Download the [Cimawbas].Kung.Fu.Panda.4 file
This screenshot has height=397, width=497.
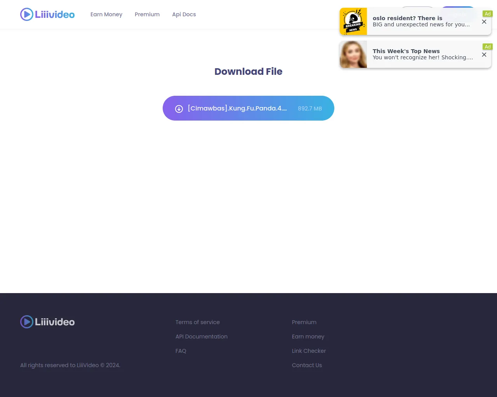[x=248, y=108]
